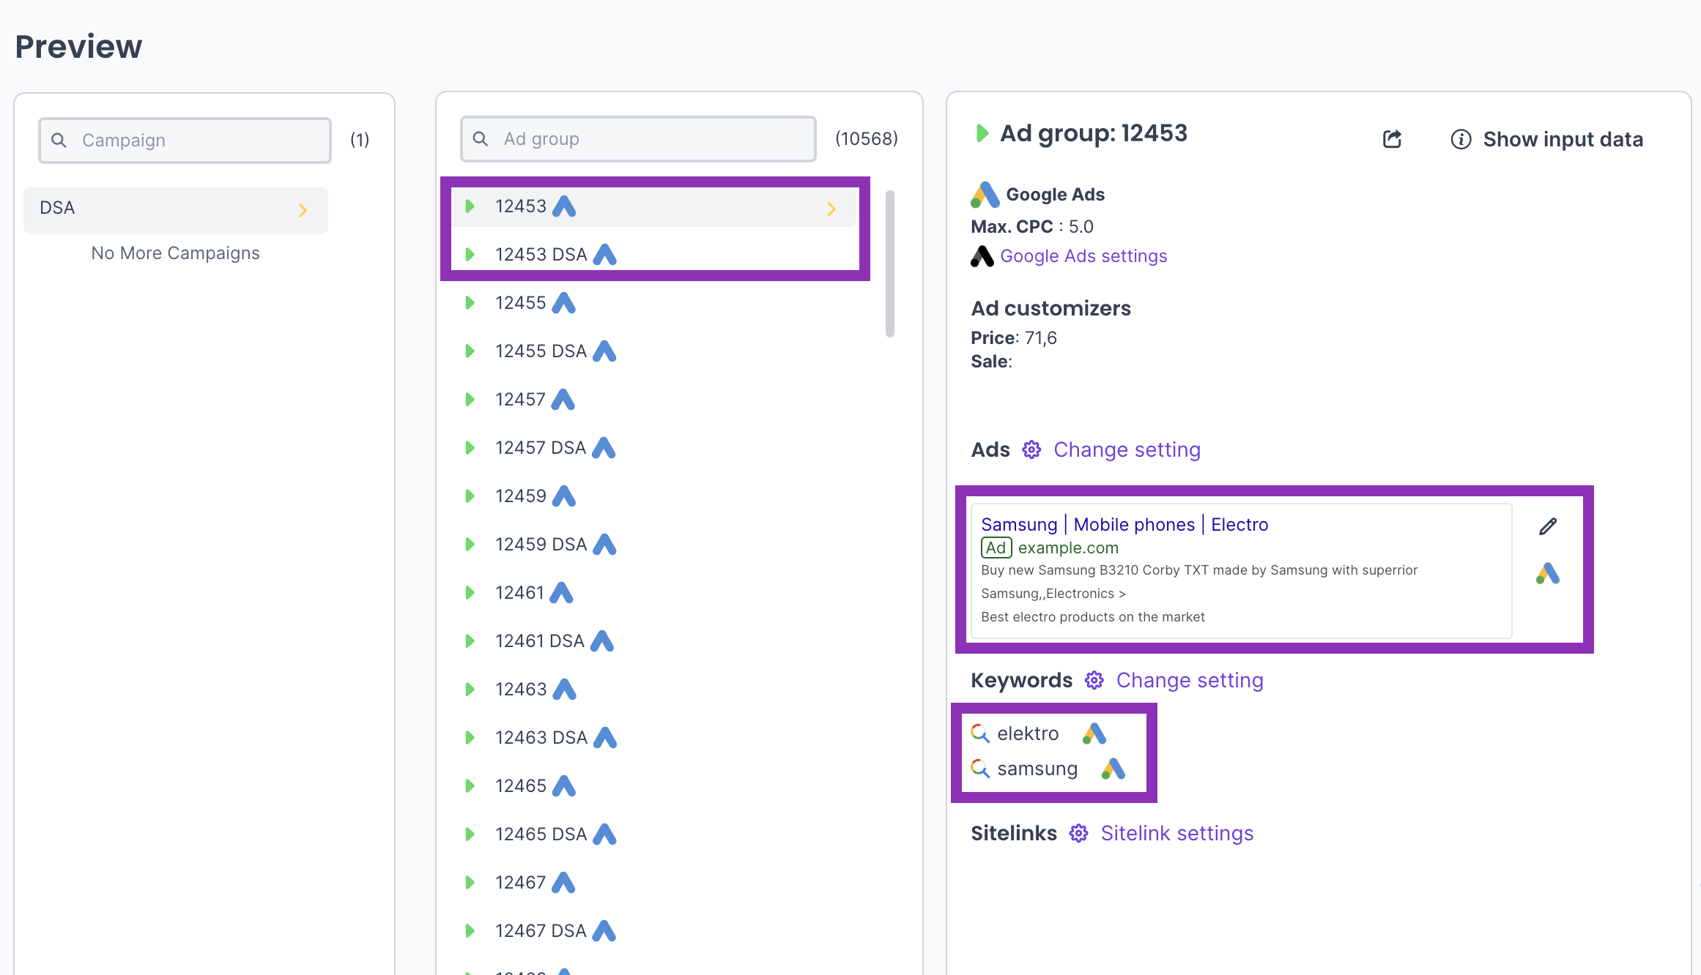Click the pencil edit icon on the ad preview
The width and height of the screenshot is (1701, 975).
coord(1548,526)
